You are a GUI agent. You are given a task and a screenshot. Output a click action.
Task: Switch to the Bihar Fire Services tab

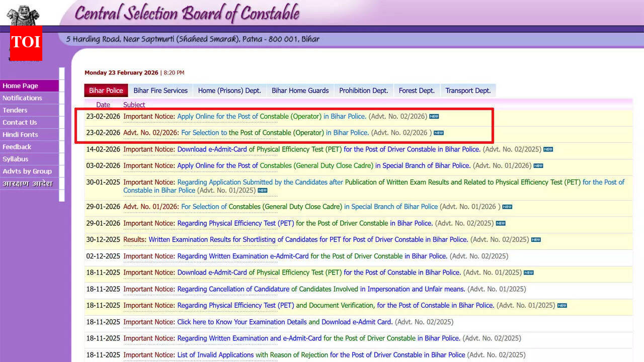point(160,90)
